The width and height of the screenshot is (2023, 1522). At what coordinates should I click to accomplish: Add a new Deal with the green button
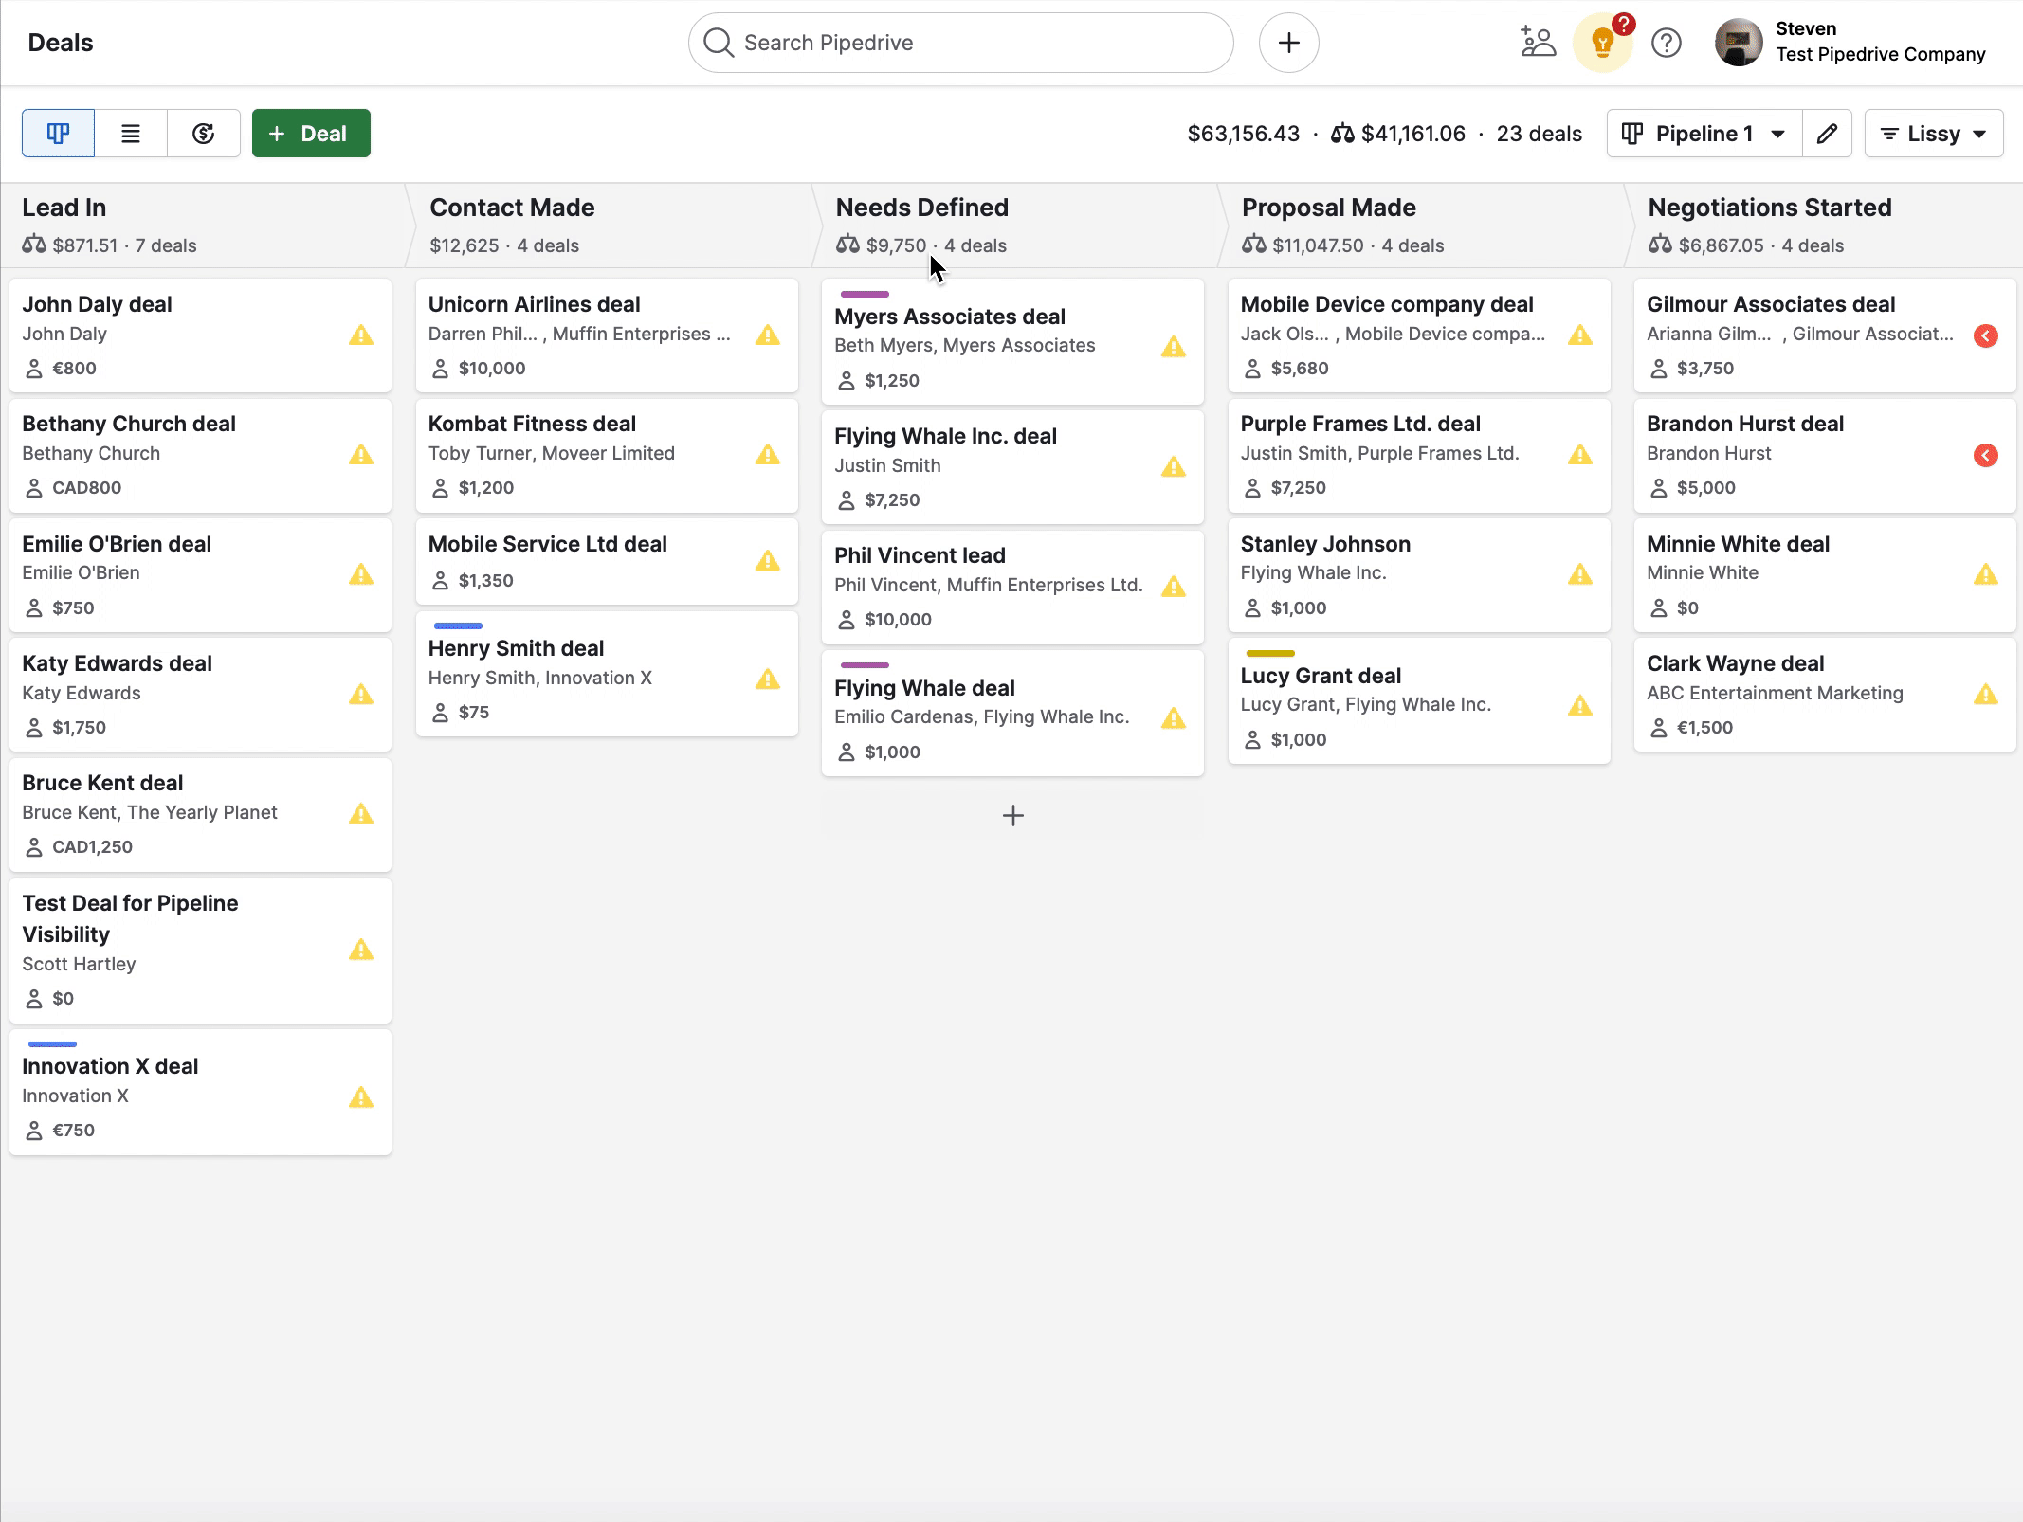[311, 134]
